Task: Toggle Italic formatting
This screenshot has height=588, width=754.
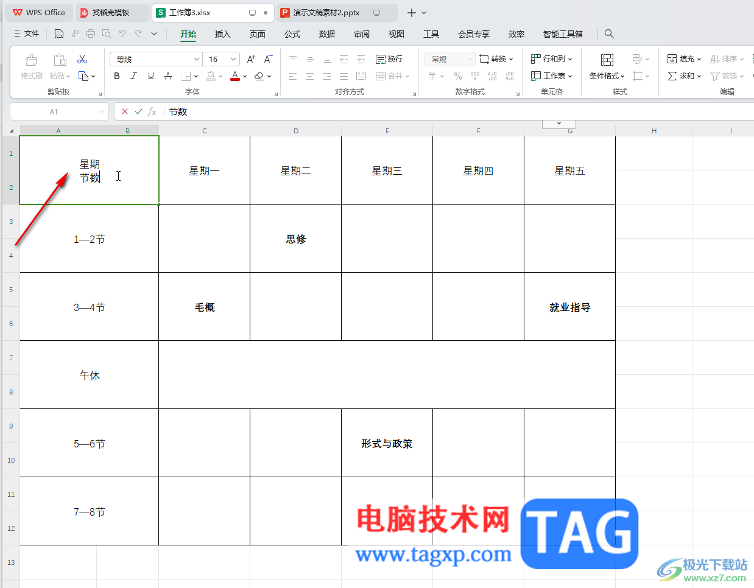Action: (134, 76)
